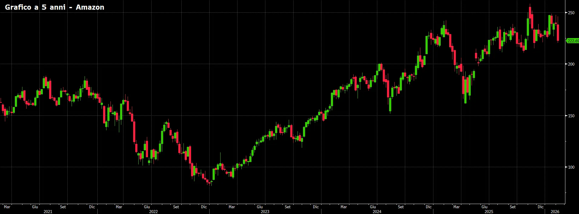Select the 150 price axis label
Viewport: 579px width, 214px height.
click(571, 116)
